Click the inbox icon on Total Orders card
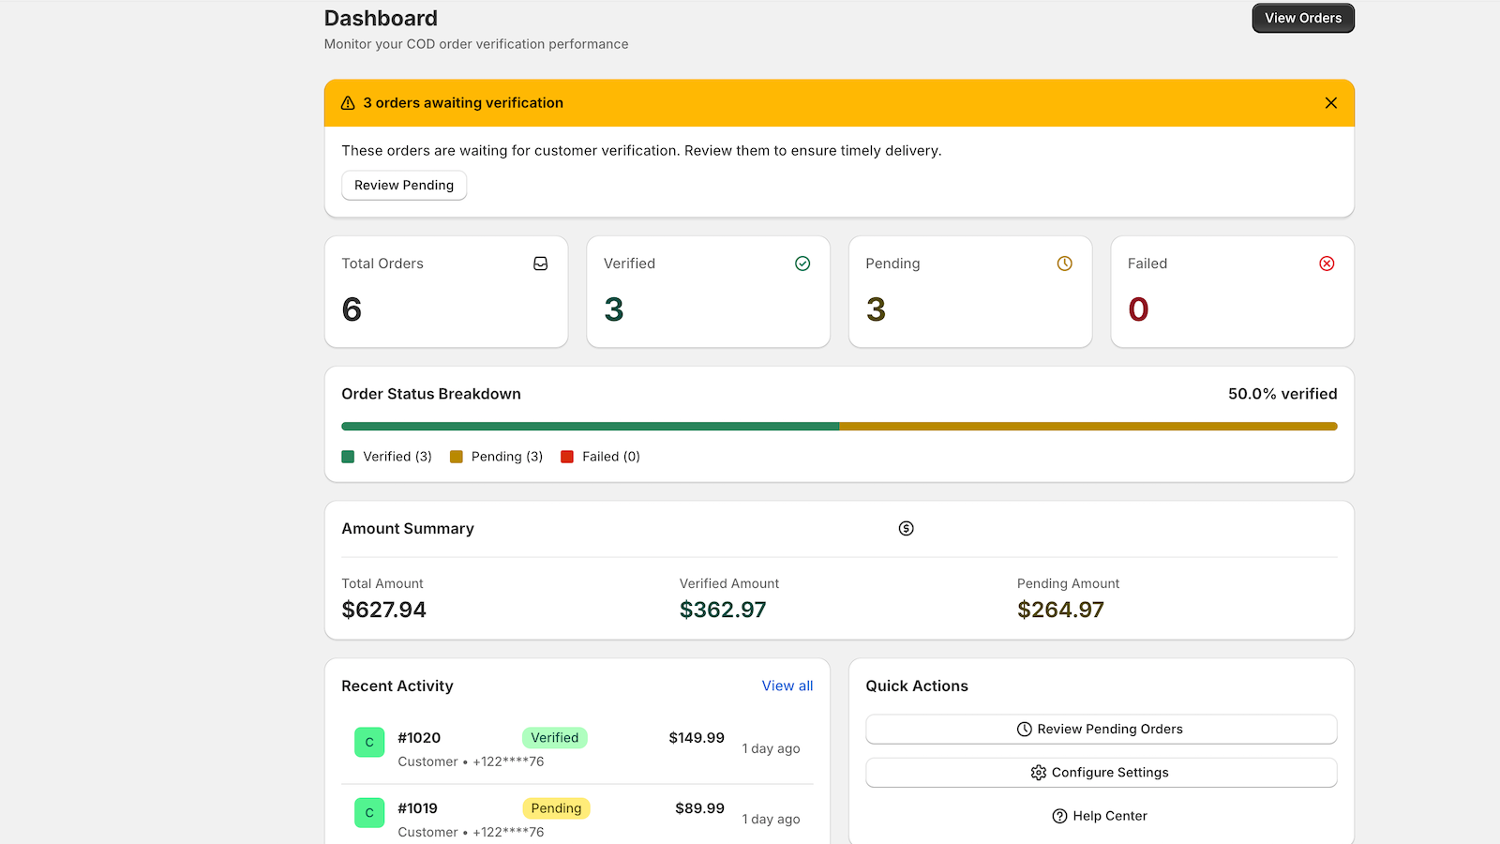The height and width of the screenshot is (844, 1500). click(540, 264)
